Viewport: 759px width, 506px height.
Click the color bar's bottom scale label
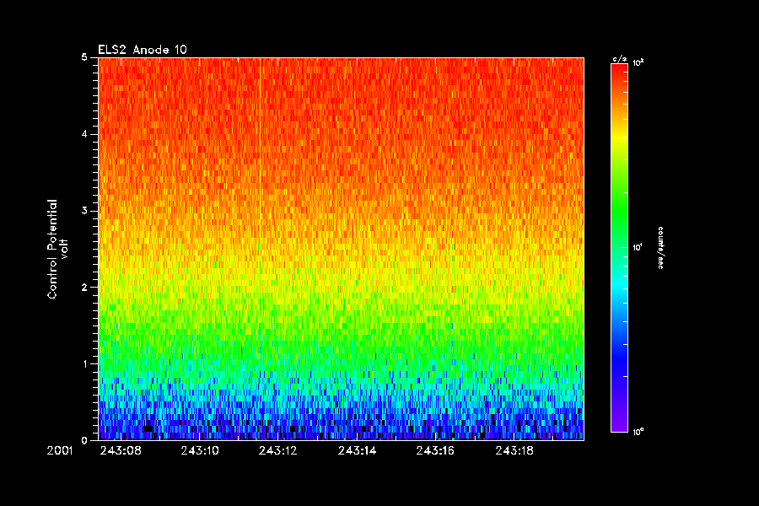638,432
